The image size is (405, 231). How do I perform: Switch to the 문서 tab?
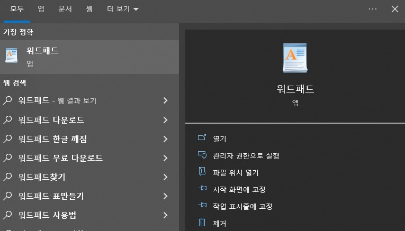(x=65, y=9)
